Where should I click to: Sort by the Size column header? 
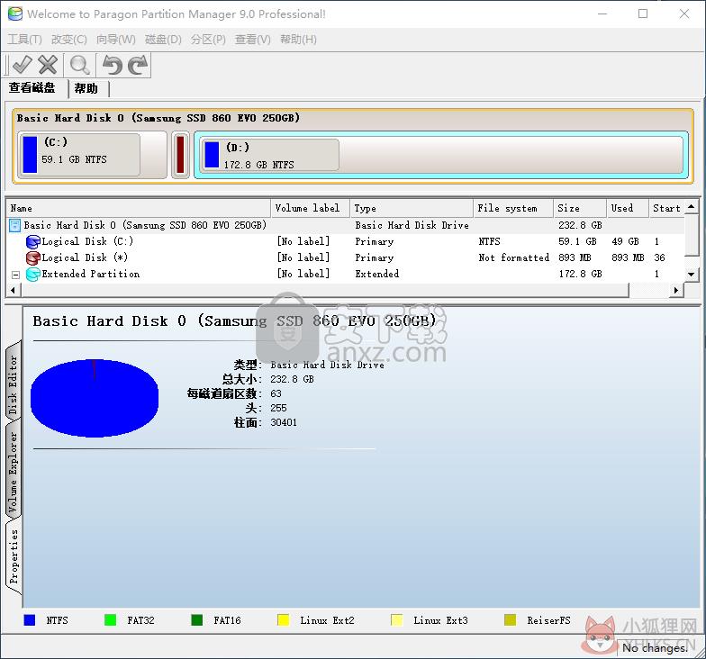580,208
